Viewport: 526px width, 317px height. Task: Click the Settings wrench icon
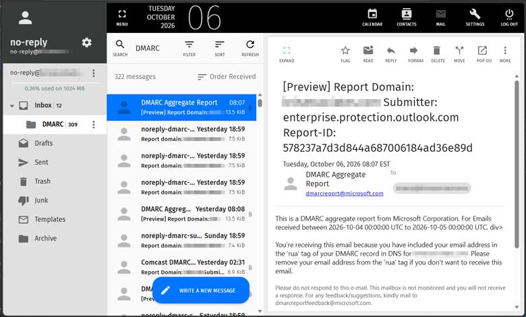point(475,18)
